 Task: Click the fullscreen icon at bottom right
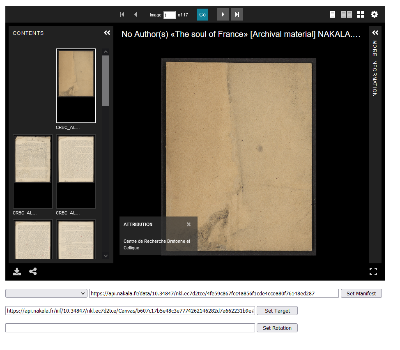[373, 272]
